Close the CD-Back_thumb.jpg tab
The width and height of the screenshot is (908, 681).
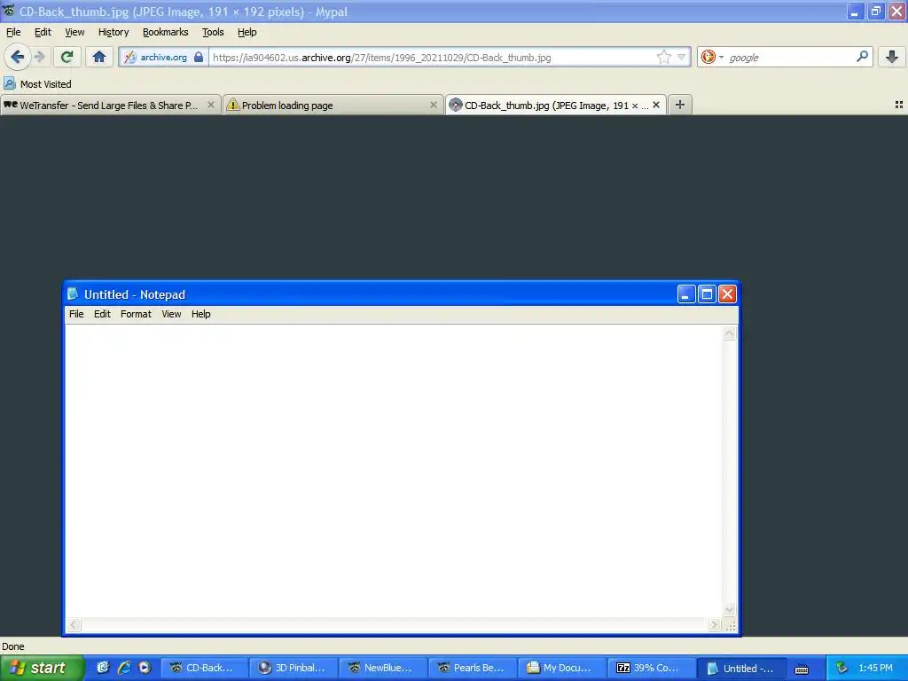[656, 105]
